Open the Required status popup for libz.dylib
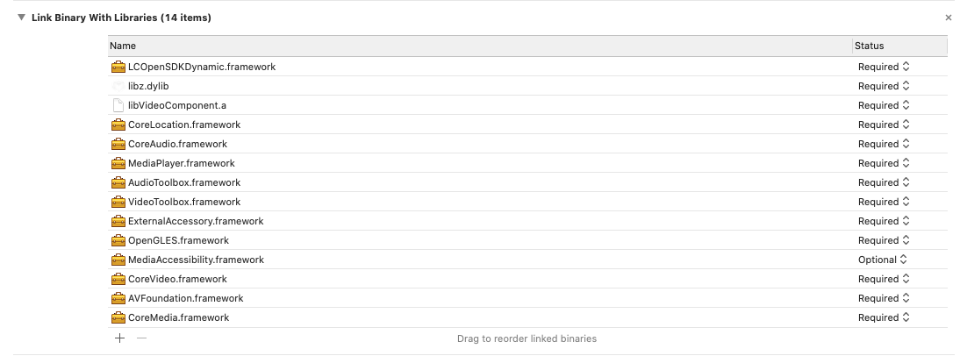Viewport: 960px width, 356px height. (883, 86)
